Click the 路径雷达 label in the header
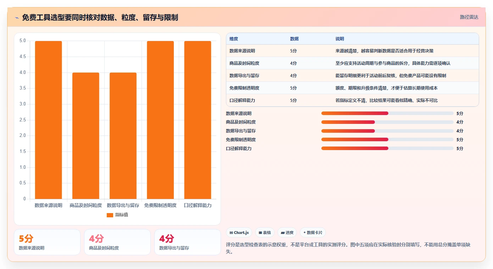 tap(469, 17)
